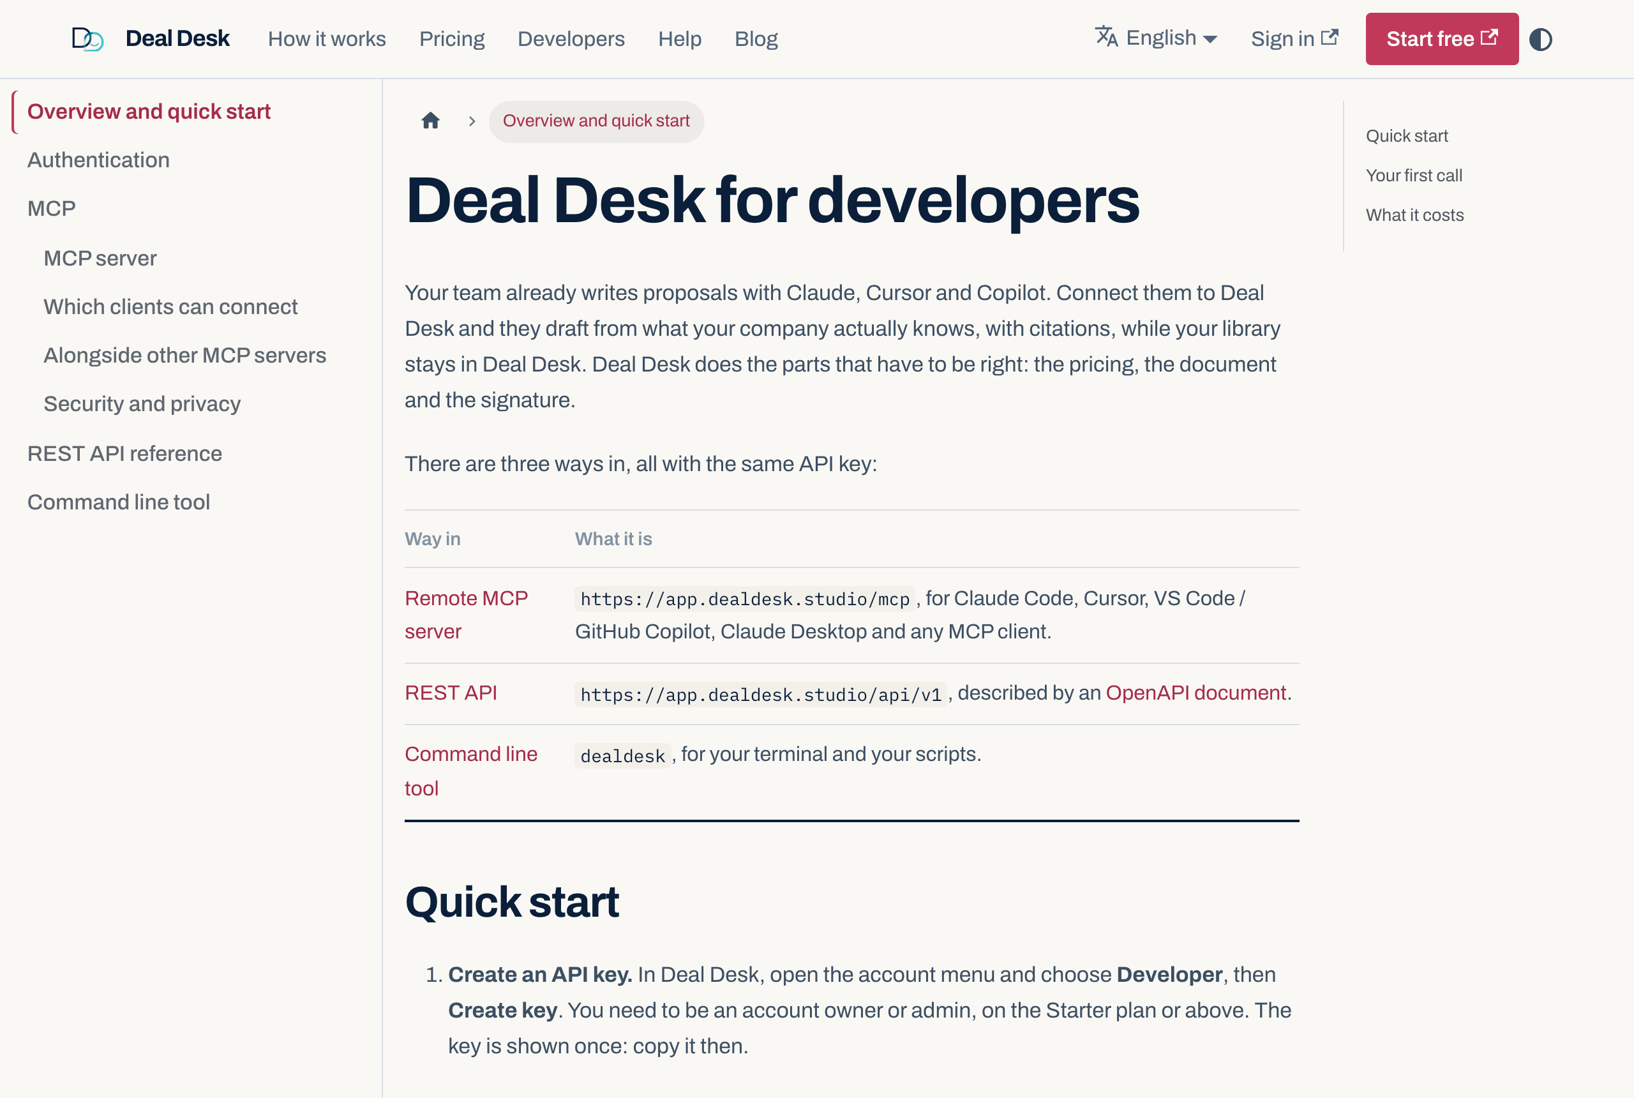Follow the Remote MCP server table link

[x=466, y=615]
